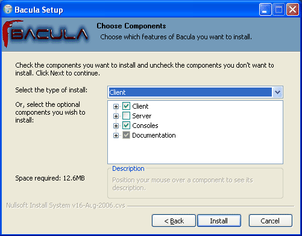Open the install type dropdown arrow
The width and height of the screenshot is (302, 236).
point(277,92)
